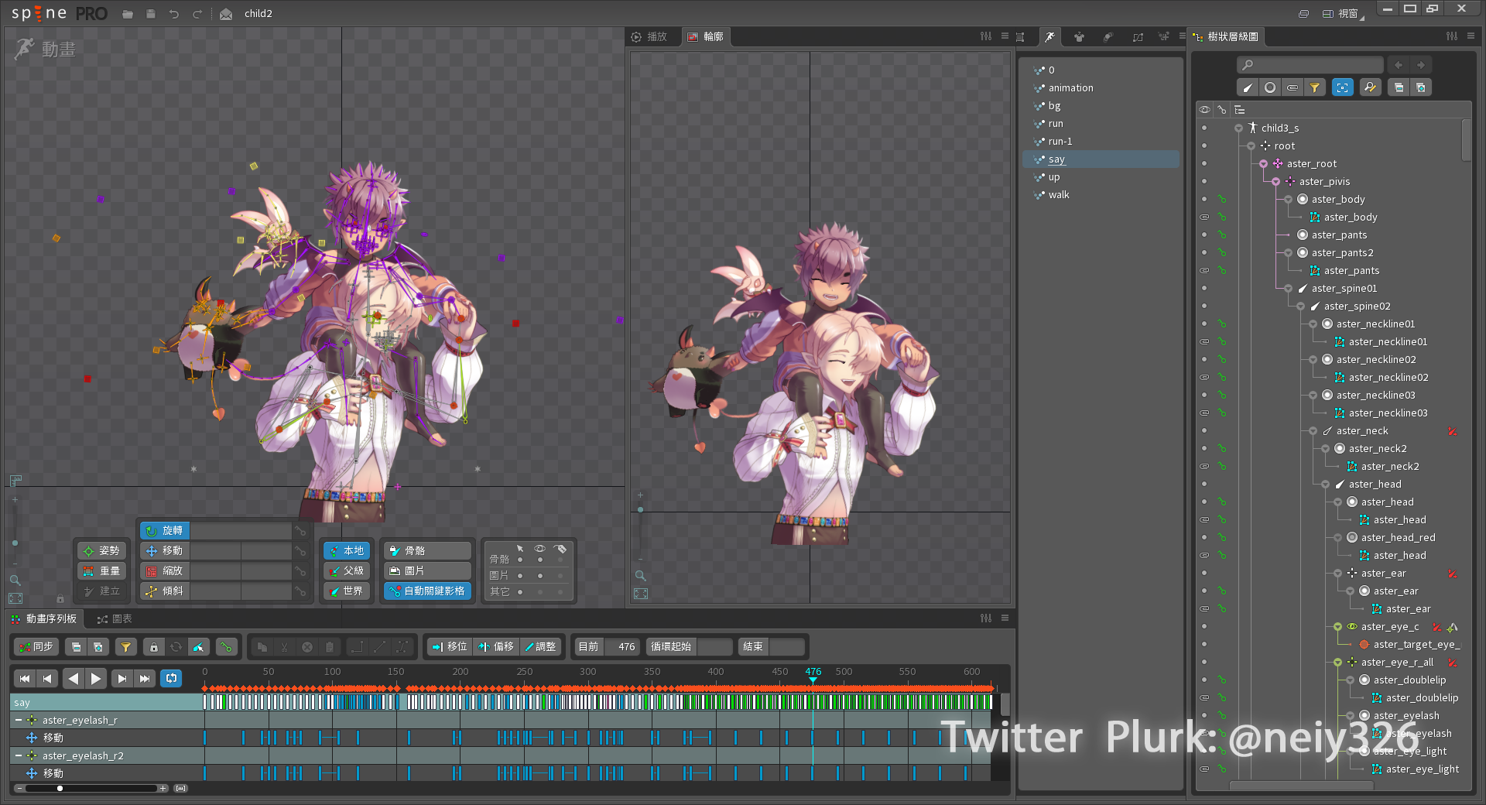Viewport: 1486px width, 805px height.
Task: Switch to 播放 playback tab
Action: click(x=649, y=37)
